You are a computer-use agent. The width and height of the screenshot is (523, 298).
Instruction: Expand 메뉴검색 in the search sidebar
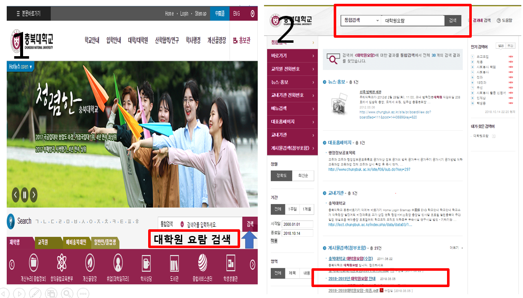click(x=292, y=109)
